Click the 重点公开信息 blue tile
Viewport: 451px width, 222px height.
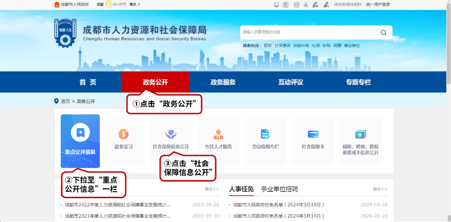tap(80, 141)
